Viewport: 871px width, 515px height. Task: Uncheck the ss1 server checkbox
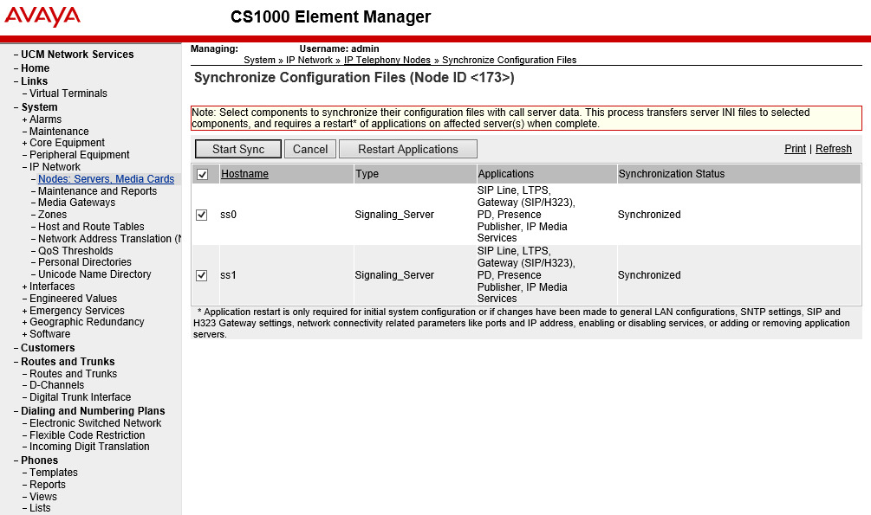coord(202,275)
